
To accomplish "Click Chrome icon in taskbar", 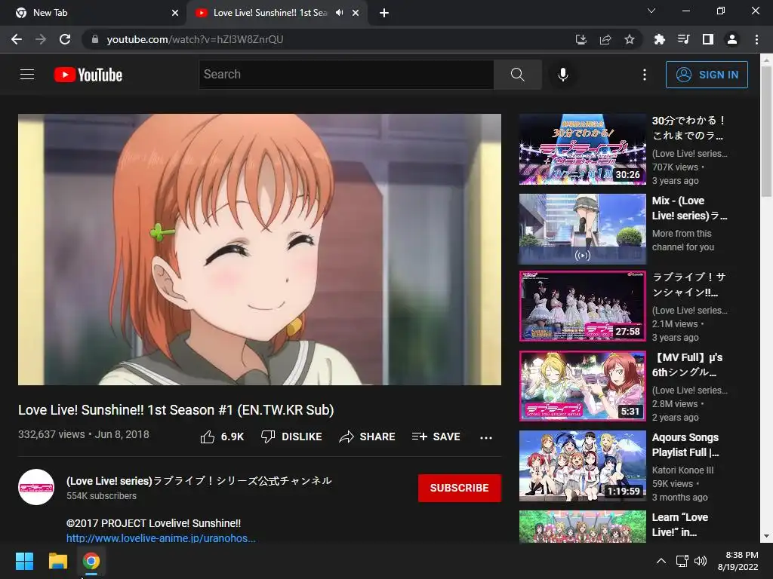I will coord(91,561).
